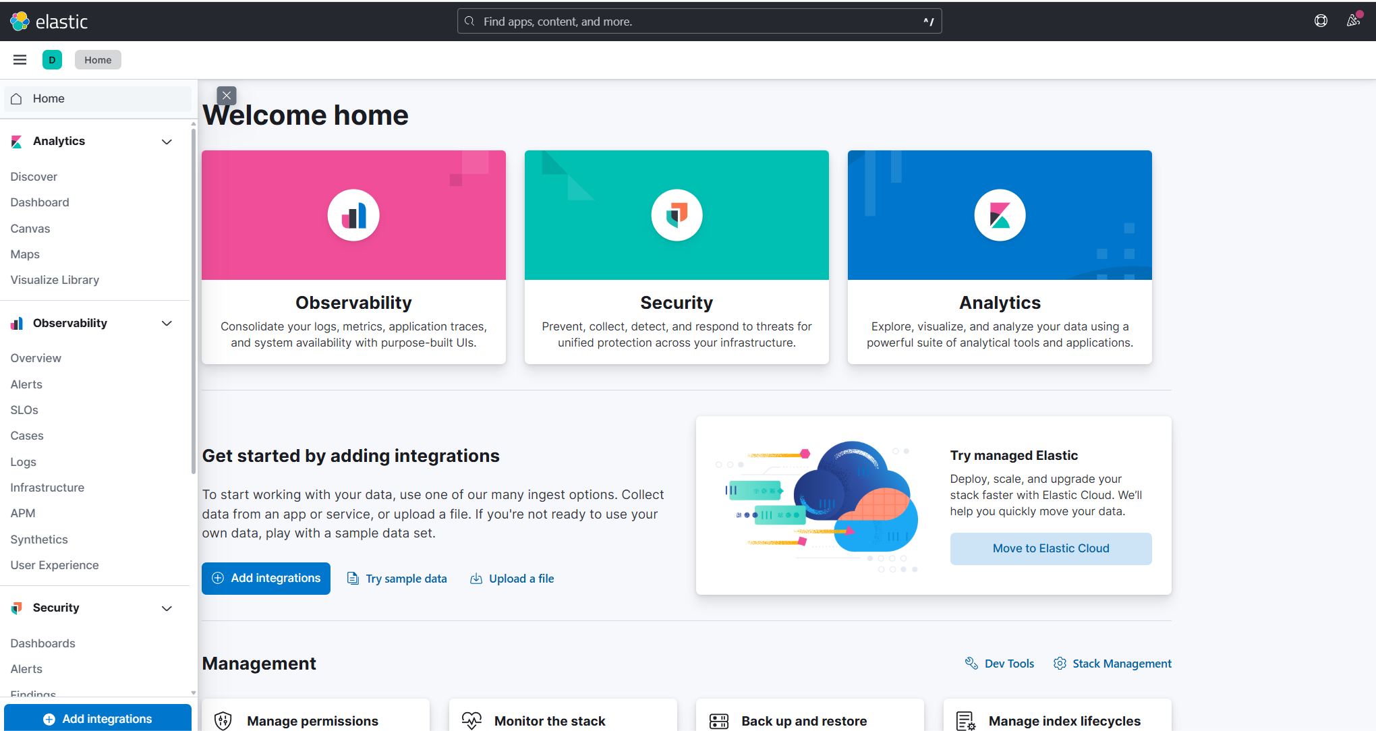Collapse the Security sidebar section

(167, 608)
